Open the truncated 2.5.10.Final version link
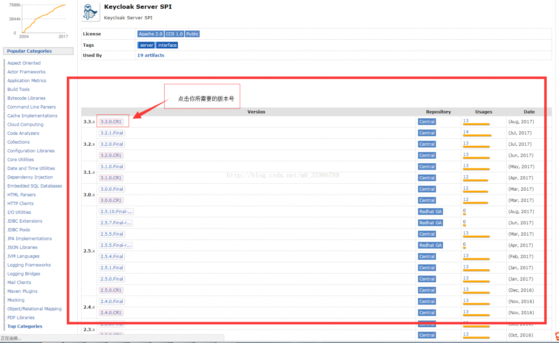This screenshot has height=343, width=559. pos(116,212)
